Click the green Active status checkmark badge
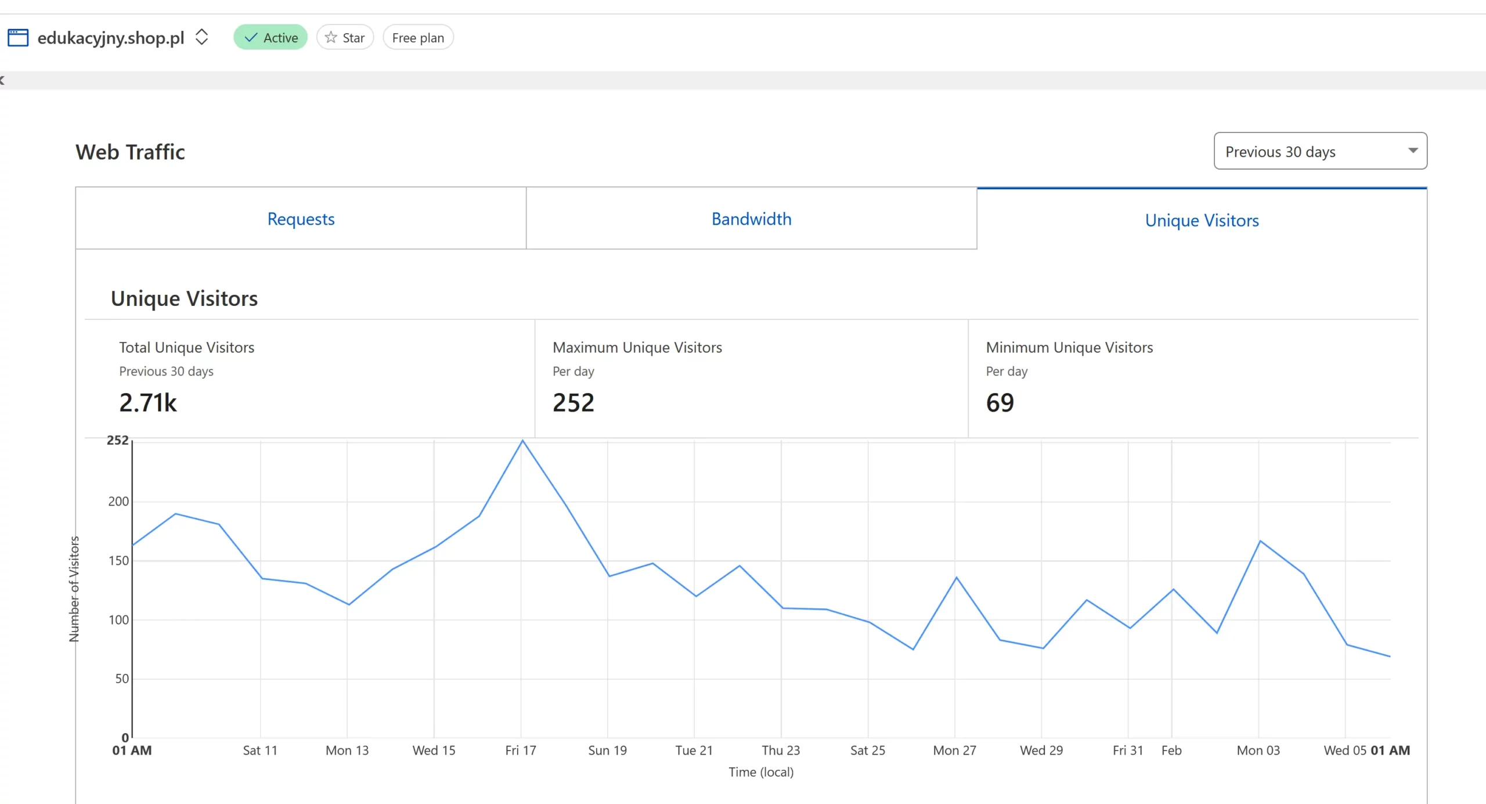1486x804 pixels. click(x=270, y=38)
